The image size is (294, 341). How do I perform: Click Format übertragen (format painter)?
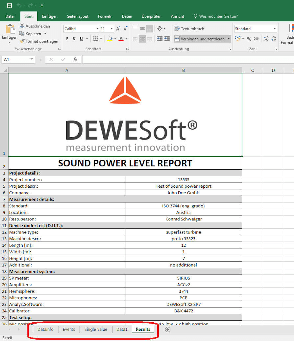point(39,41)
